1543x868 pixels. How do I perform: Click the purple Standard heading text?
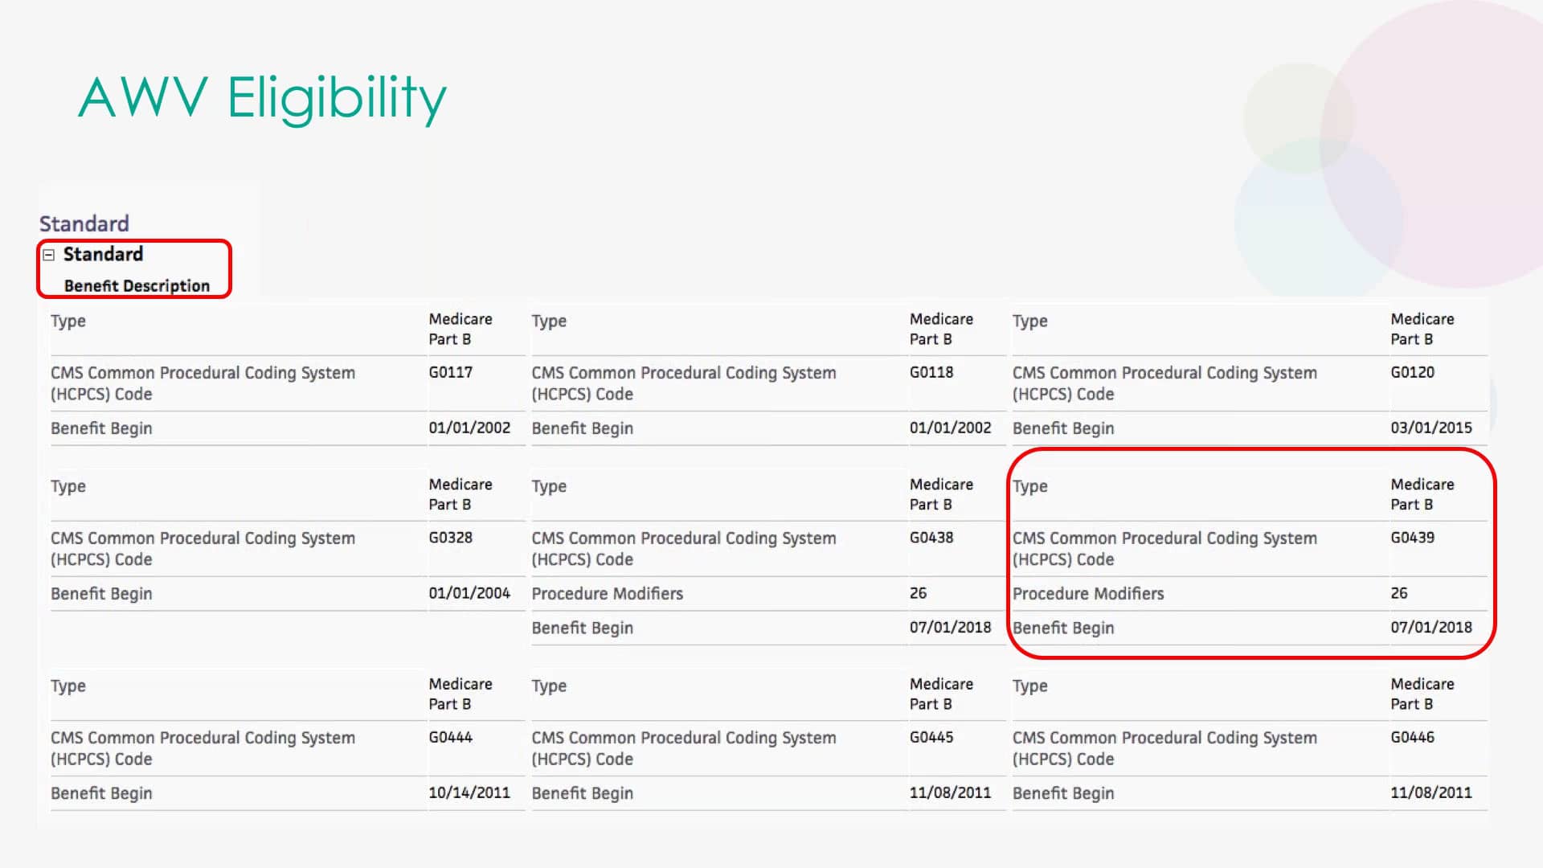point(84,223)
